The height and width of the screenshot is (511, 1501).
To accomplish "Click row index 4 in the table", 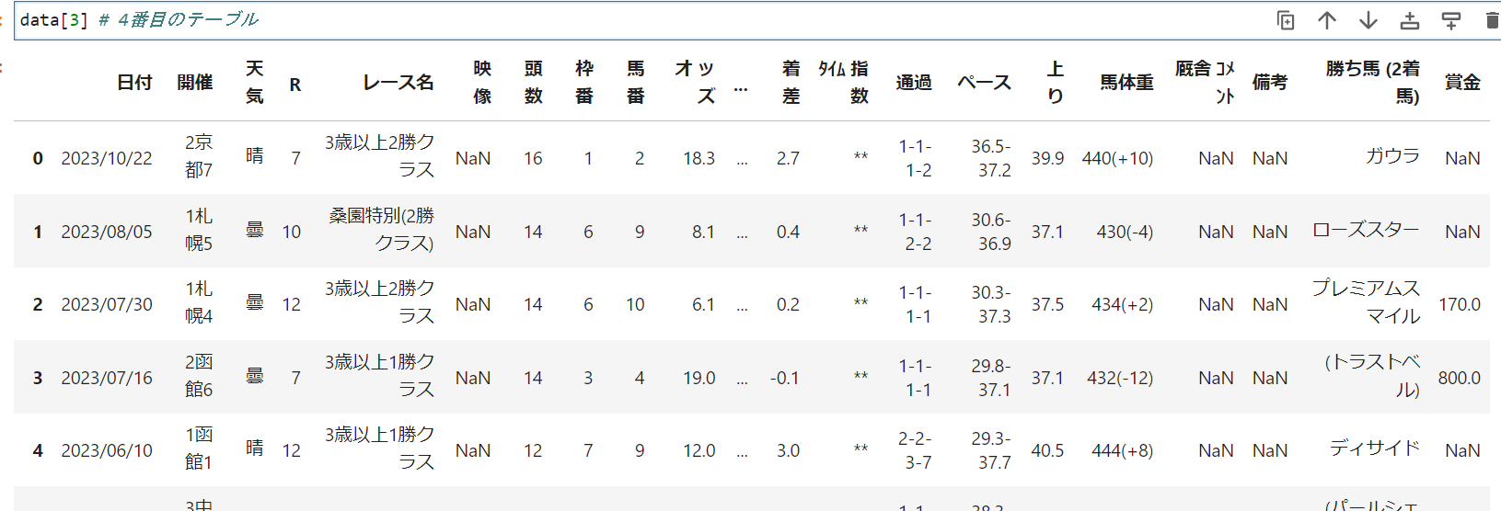I will click(38, 450).
